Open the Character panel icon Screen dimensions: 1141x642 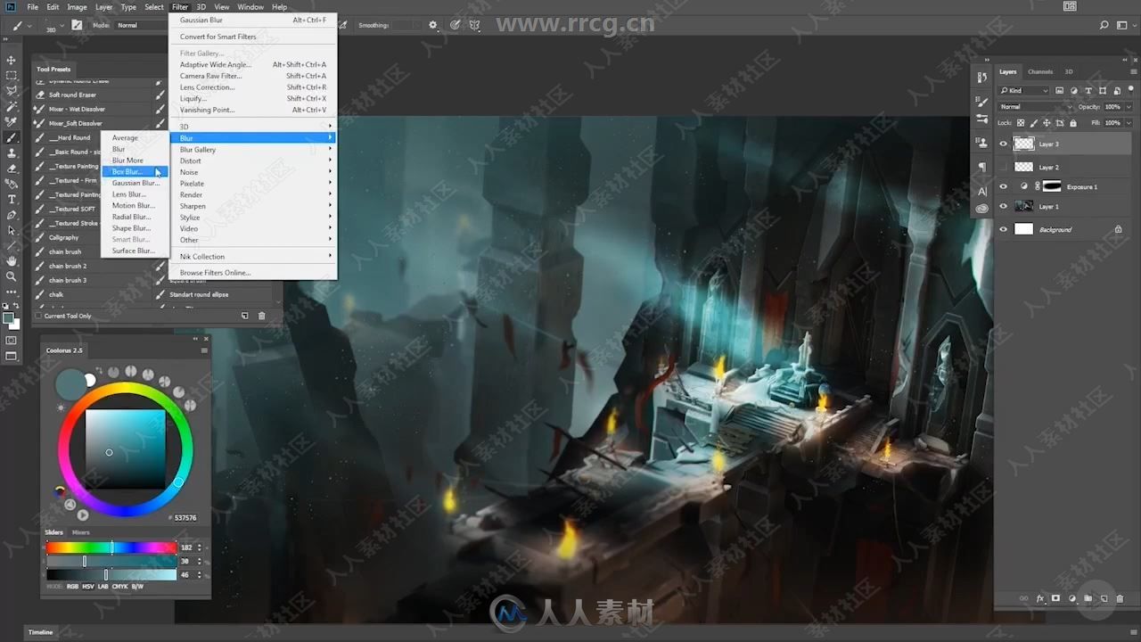pyautogui.click(x=981, y=191)
